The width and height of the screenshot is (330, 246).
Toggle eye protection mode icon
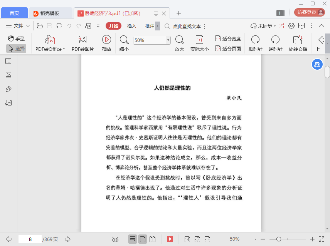coord(115,239)
